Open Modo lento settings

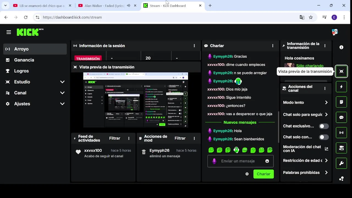306,103
